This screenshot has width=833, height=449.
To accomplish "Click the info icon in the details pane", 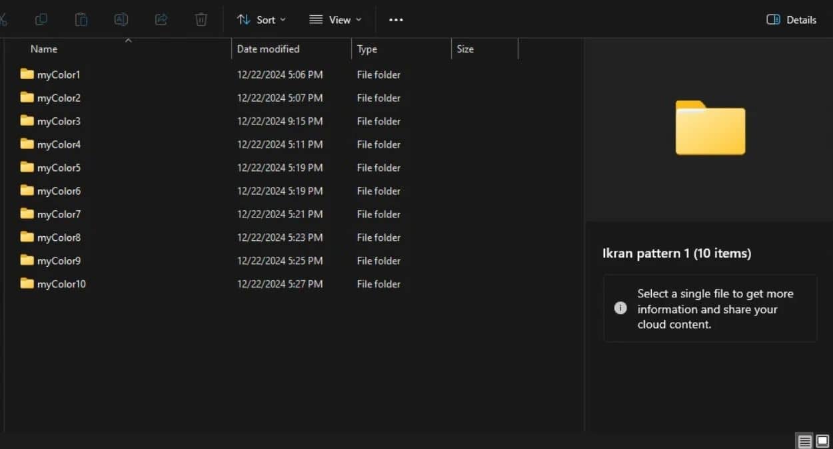I will [x=620, y=309].
